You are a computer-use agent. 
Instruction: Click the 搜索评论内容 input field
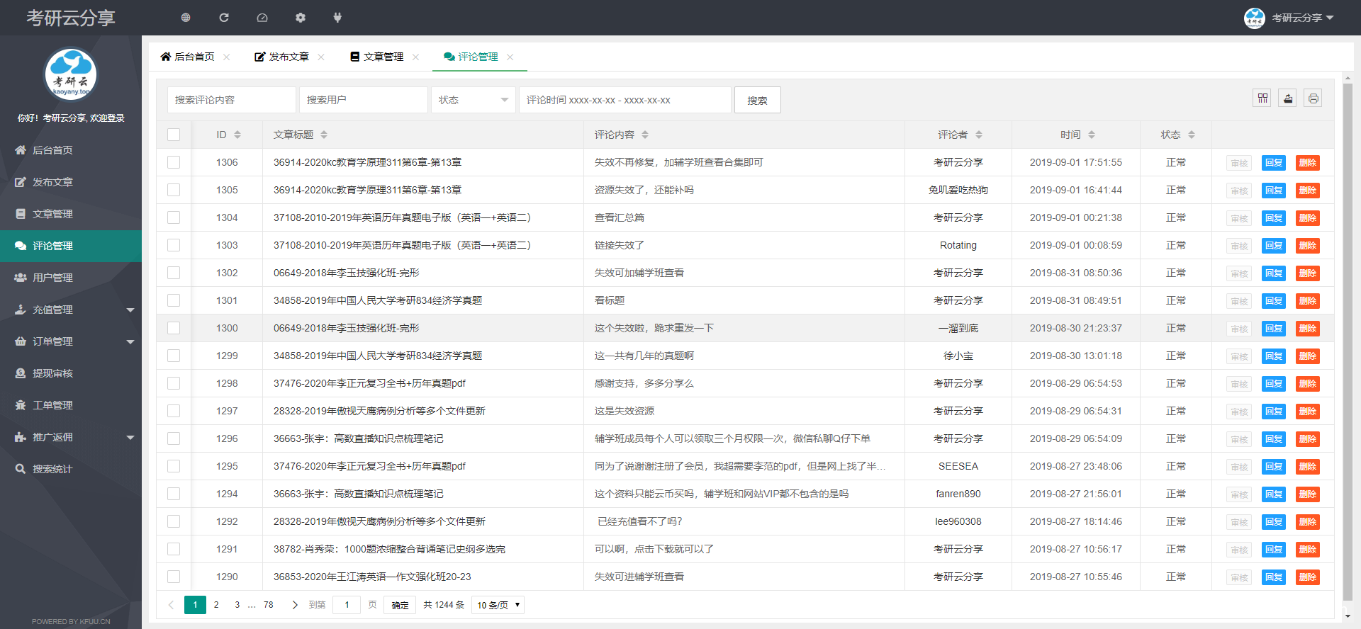coord(231,100)
